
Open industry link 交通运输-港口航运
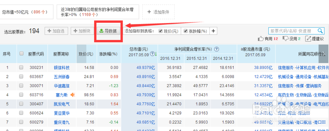click(302, 122)
